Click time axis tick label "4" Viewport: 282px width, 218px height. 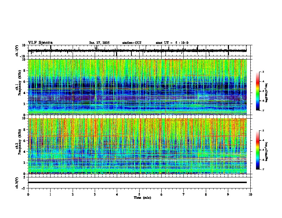[x=117, y=194]
